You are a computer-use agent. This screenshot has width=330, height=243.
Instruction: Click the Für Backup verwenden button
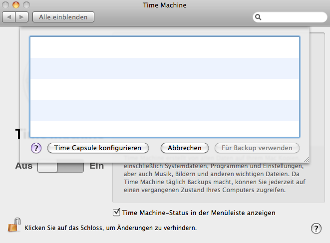[257, 148]
